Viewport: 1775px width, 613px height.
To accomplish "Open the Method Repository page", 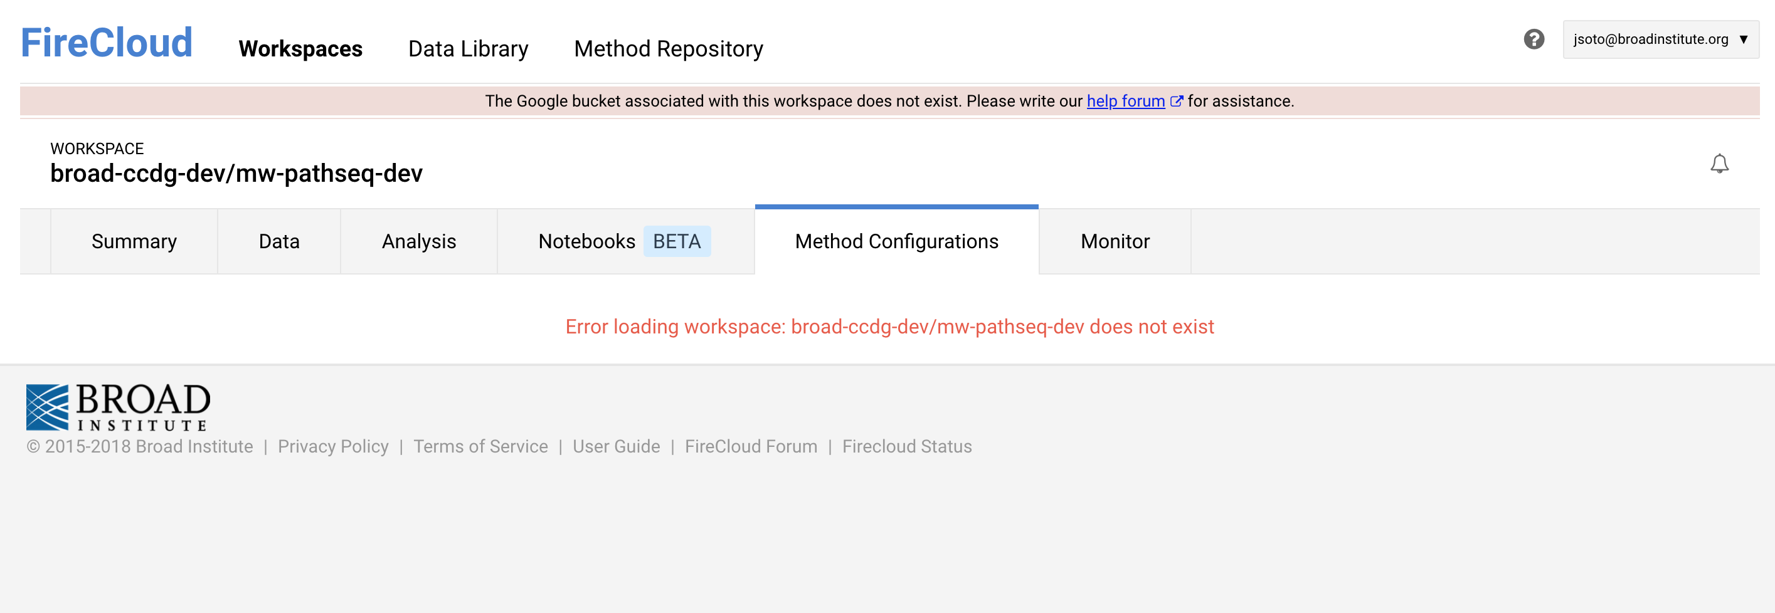I will click(x=668, y=49).
